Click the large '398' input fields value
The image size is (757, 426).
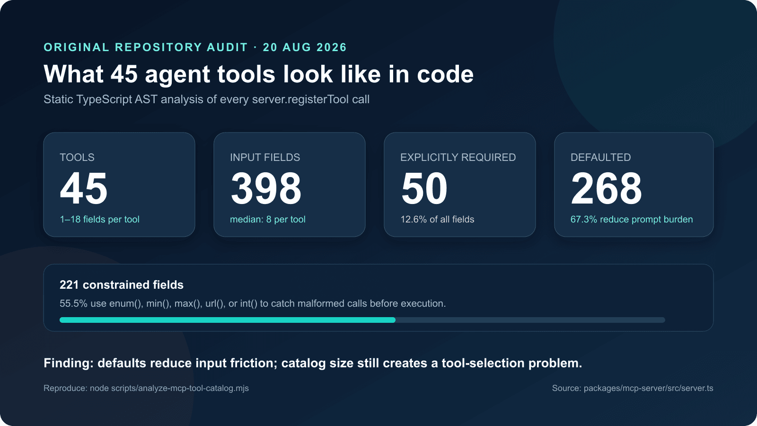point(266,188)
